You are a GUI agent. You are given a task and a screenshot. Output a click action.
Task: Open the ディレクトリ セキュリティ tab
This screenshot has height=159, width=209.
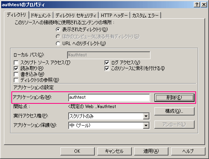76,16
